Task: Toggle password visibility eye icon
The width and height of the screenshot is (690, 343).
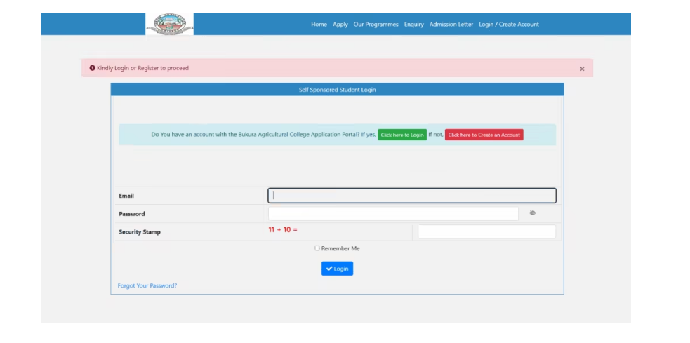Action: point(533,213)
